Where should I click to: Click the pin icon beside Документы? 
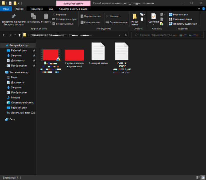[34, 61]
